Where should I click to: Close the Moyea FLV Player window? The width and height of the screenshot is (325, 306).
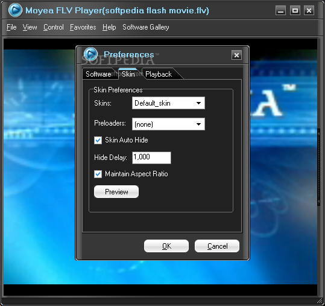tap(309, 10)
